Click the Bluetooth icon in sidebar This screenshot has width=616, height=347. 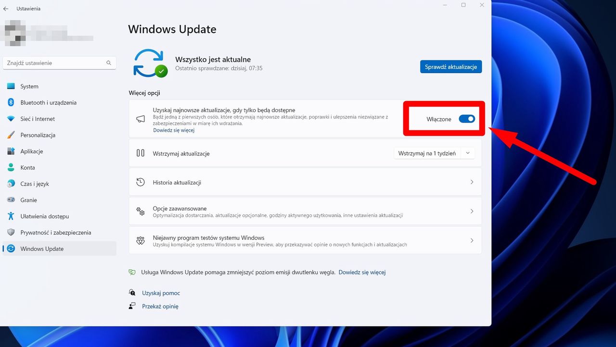(11, 102)
